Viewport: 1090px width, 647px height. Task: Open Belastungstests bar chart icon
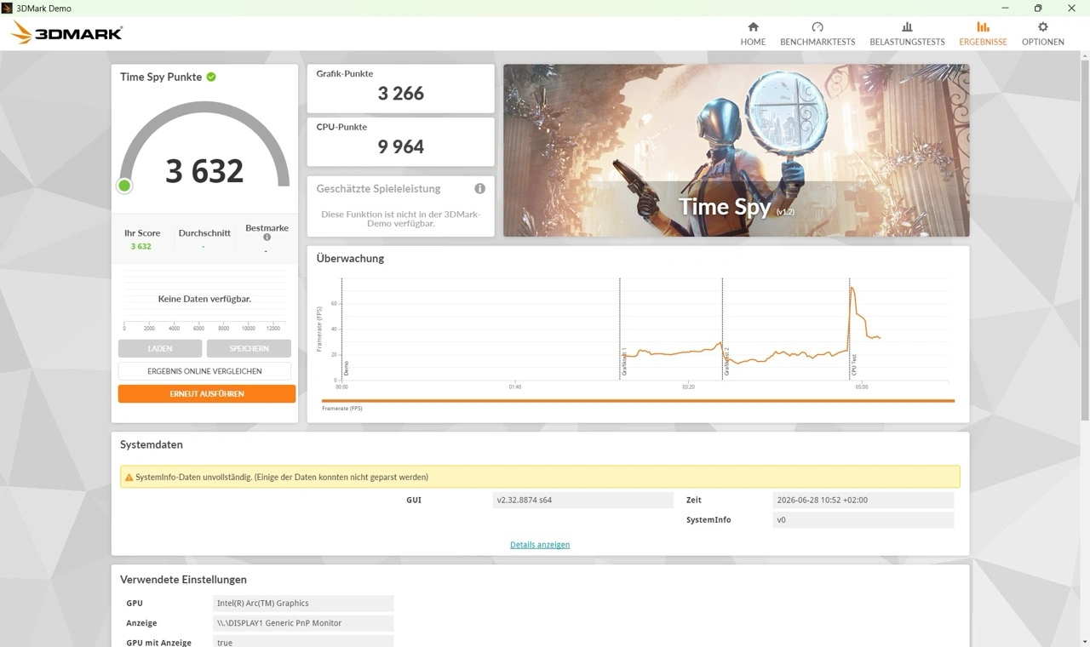tap(907, 27)
